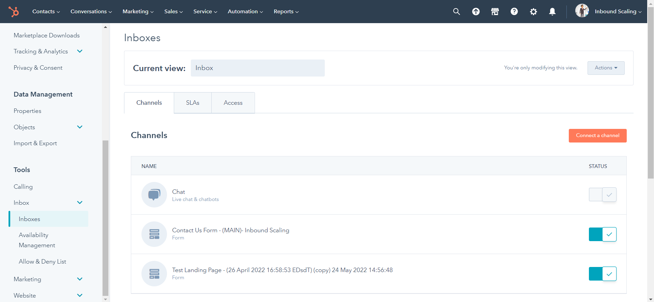Open Availability Management settings
Screen dimensions: 654x302
[x=37, y=240]
